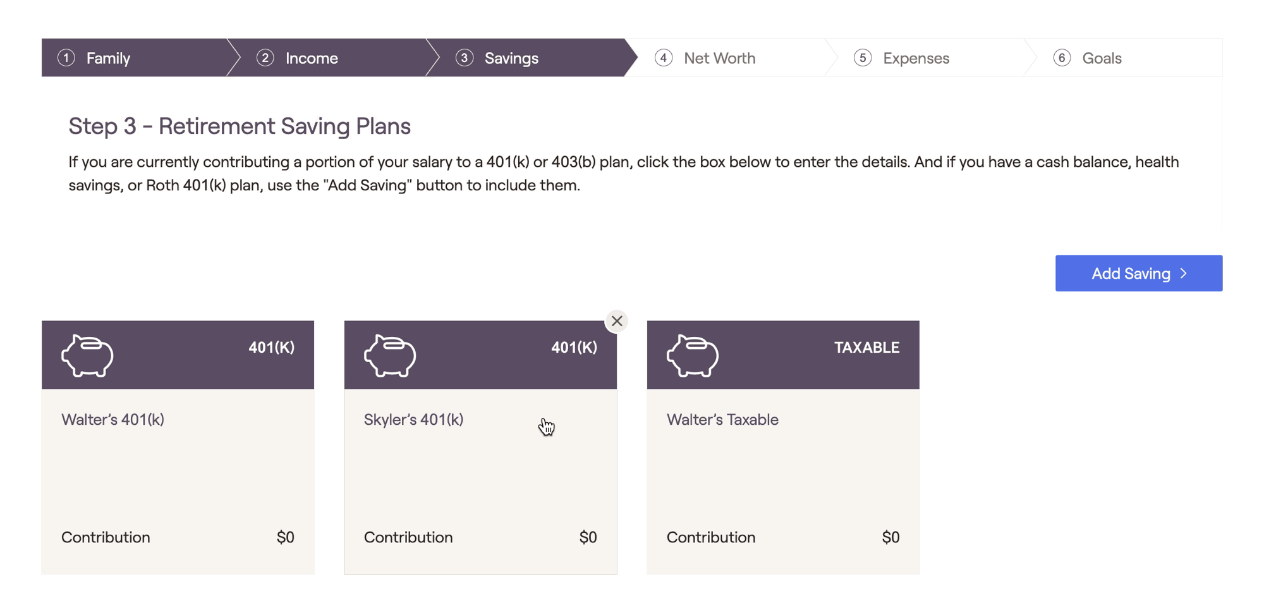Click piggy bank icon on Walter's Taxable card
Screen dimensions: 1264x610
(x=693, y=356)
